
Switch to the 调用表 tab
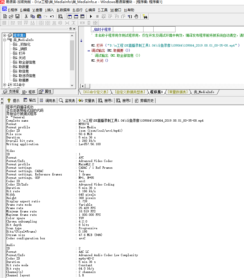pos(47,101)
